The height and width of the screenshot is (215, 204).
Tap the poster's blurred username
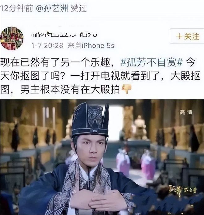coord(64,34)
